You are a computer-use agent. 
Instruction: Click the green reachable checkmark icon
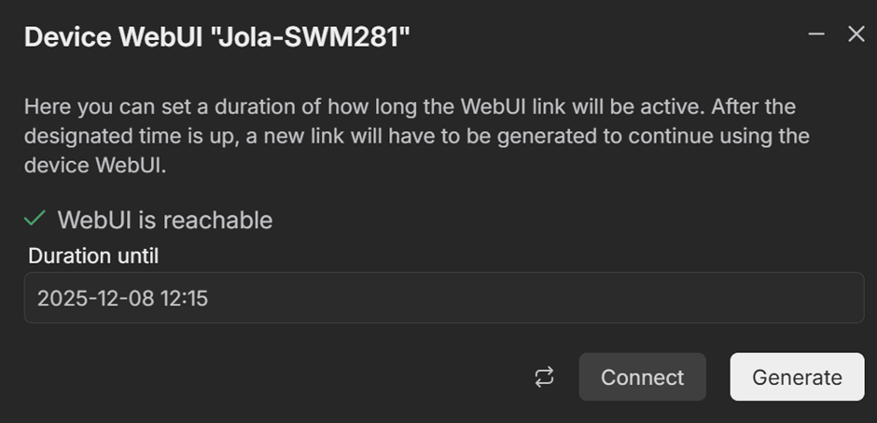35,219
